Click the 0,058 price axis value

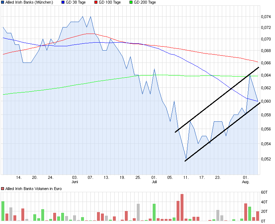click(266, 115)
